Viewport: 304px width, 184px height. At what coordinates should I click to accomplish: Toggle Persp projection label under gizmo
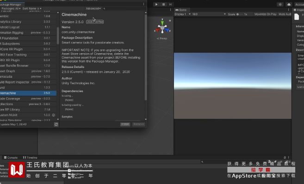(161, 38)
